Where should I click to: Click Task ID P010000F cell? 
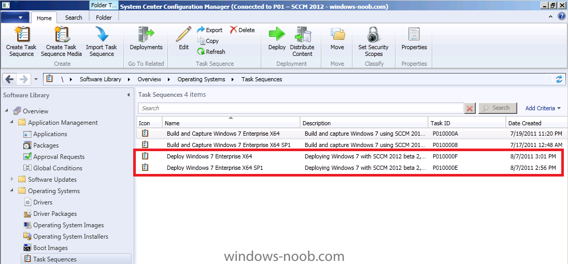click(446, 157)
